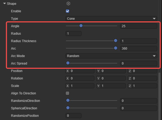The image size is (162, 120).
Task: Click the RandomizePosition input field
Action: coord(73,116)
